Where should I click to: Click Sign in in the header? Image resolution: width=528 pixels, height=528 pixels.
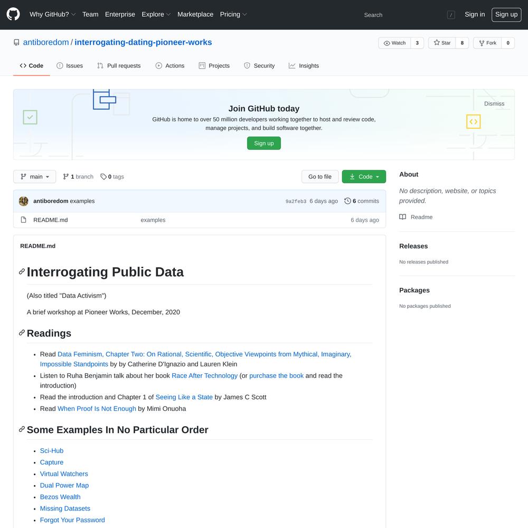(x=475, y=14)
